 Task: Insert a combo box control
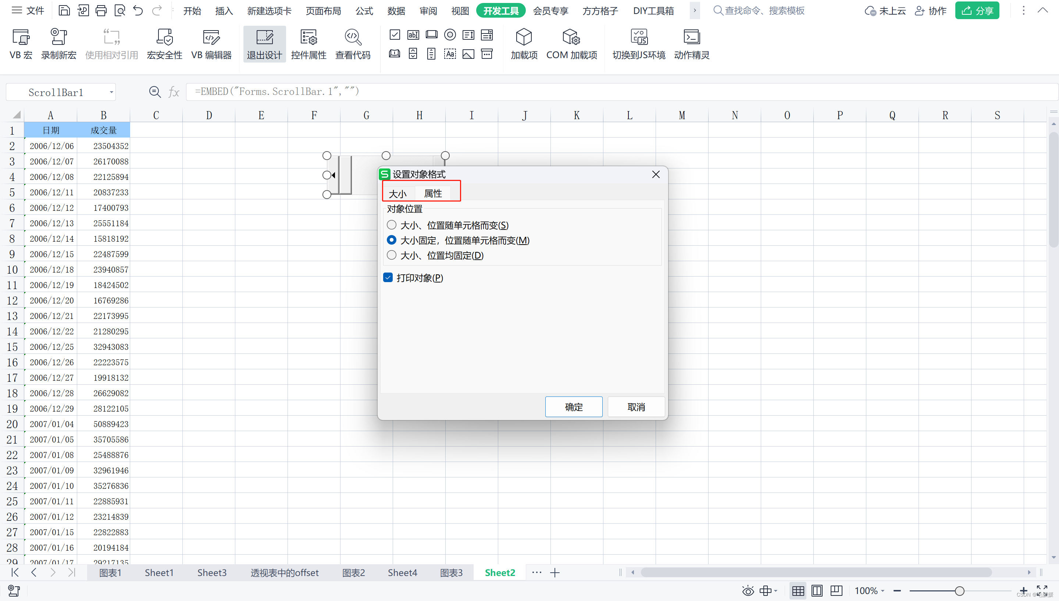point(487,35)
